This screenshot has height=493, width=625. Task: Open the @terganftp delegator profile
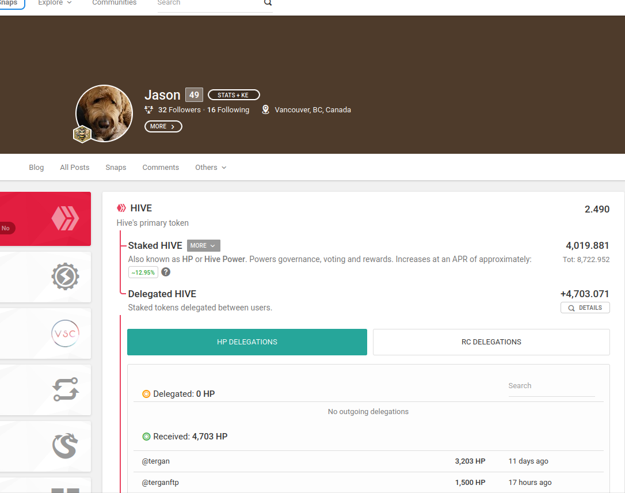160,483
